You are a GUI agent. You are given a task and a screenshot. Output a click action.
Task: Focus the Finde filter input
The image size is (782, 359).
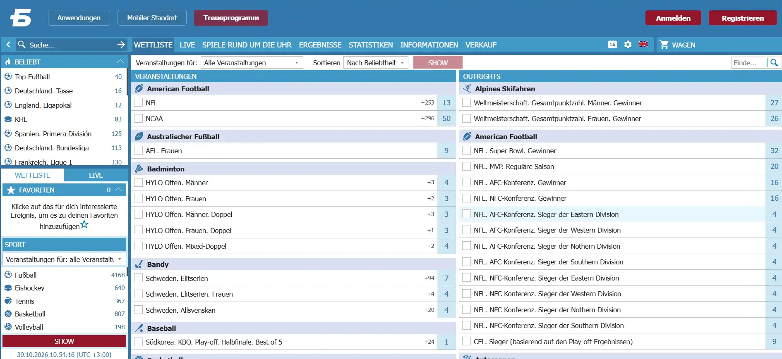(748, 63)
